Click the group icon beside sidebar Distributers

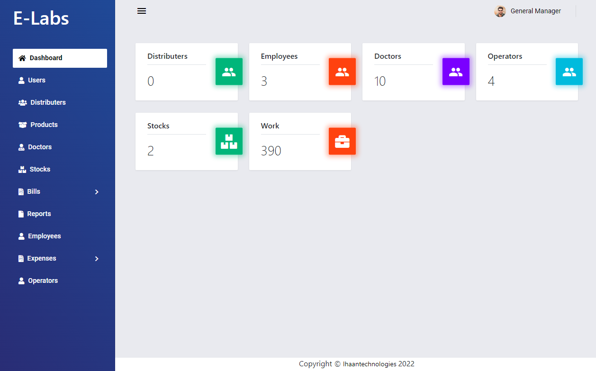22,103
